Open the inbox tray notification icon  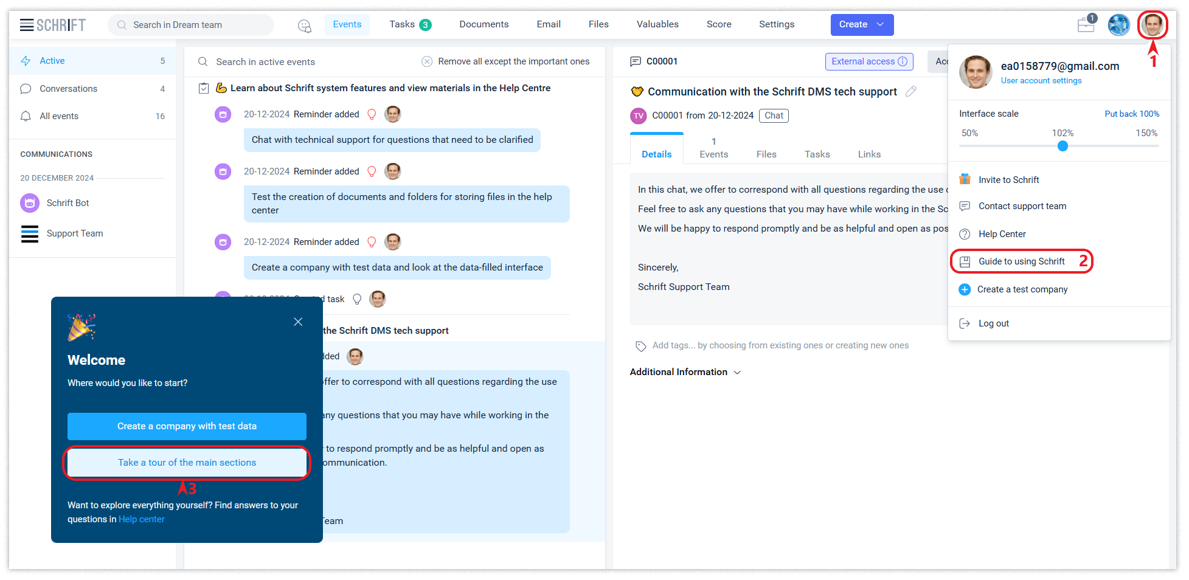[1086, 25]
